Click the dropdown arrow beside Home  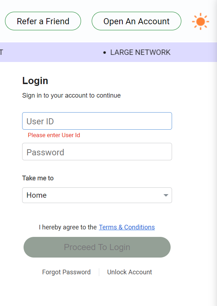(x=166, y=195)
